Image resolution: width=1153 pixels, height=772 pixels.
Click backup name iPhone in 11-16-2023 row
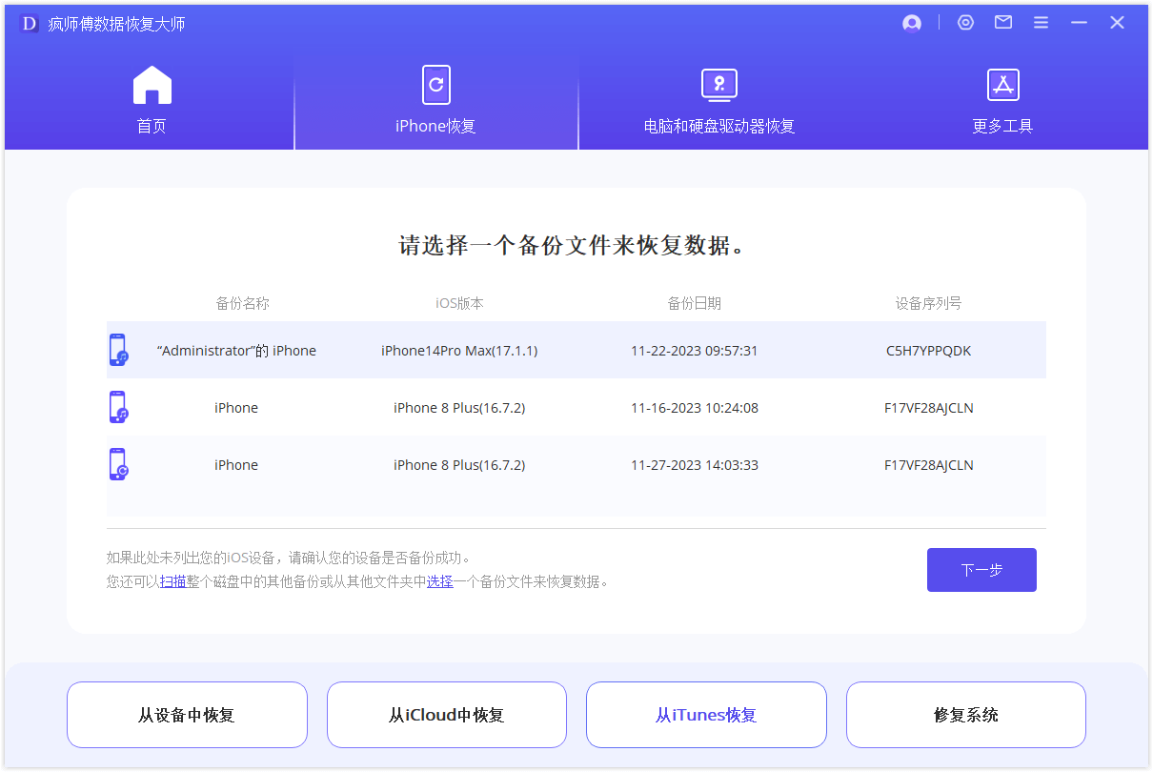click(x=236, y=408)
